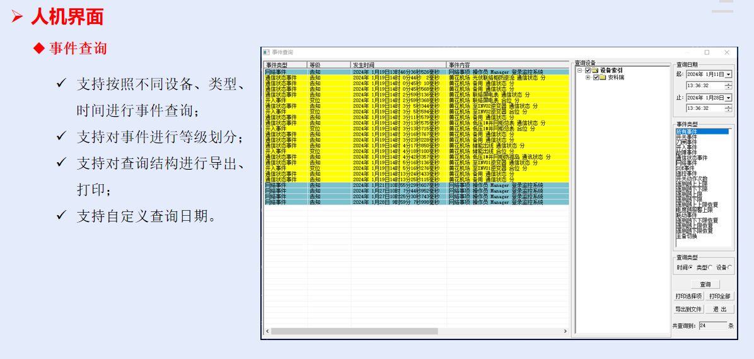
Task: Select the 至INV02逆变器 合位 row
Action: pyautogui.click(x=417, y=112)
